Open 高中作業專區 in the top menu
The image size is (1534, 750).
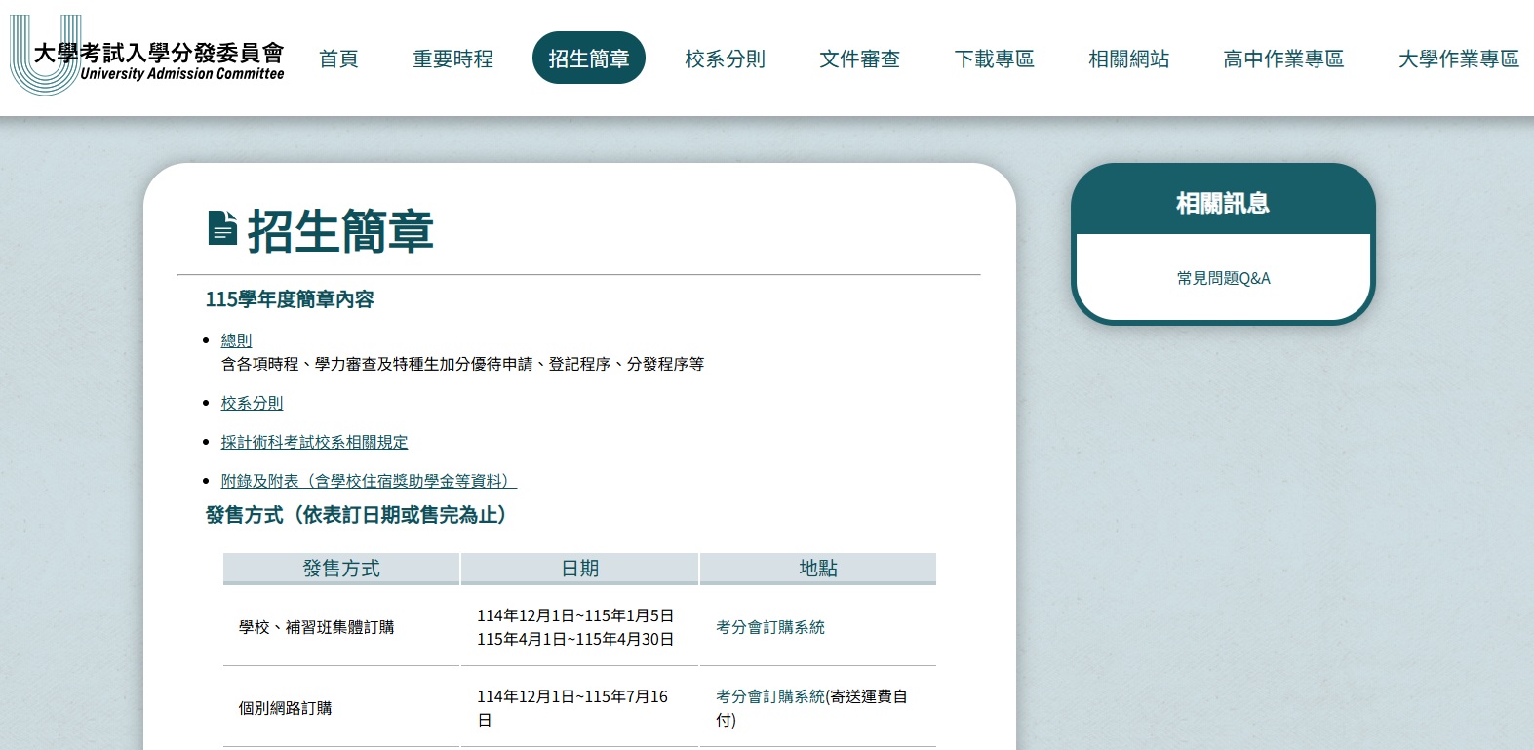[x=1283, y=59]
